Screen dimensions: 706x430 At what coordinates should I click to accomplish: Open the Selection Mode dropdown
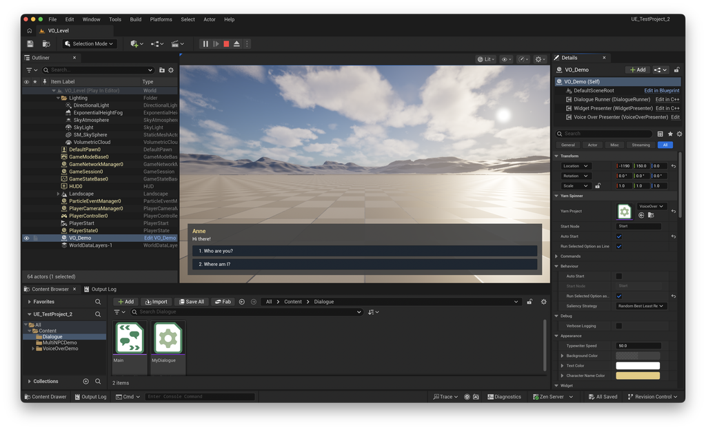click(89, 43)
